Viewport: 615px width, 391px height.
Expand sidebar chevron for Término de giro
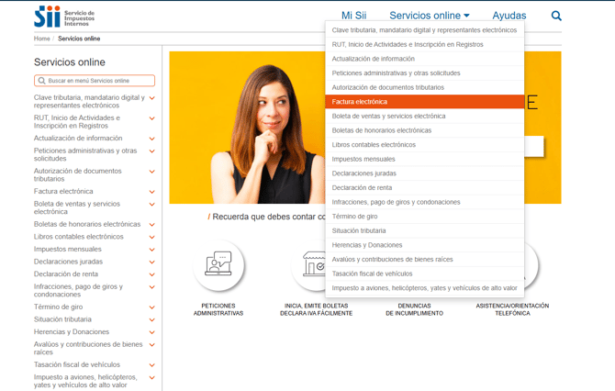coord(152,307)
